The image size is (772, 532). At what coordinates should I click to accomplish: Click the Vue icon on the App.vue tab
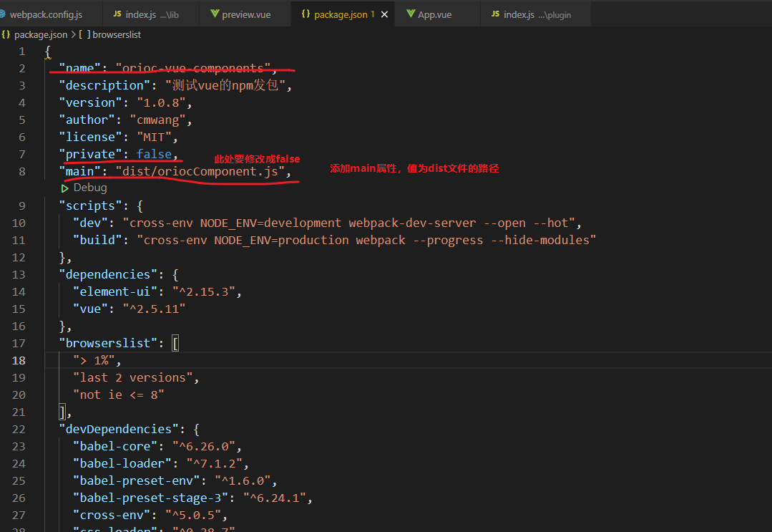411,14
